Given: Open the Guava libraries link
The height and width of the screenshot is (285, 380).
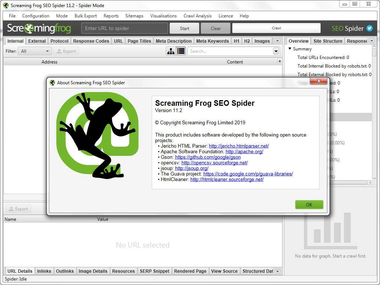Looking at the screenshot, I should coord(248,174).
